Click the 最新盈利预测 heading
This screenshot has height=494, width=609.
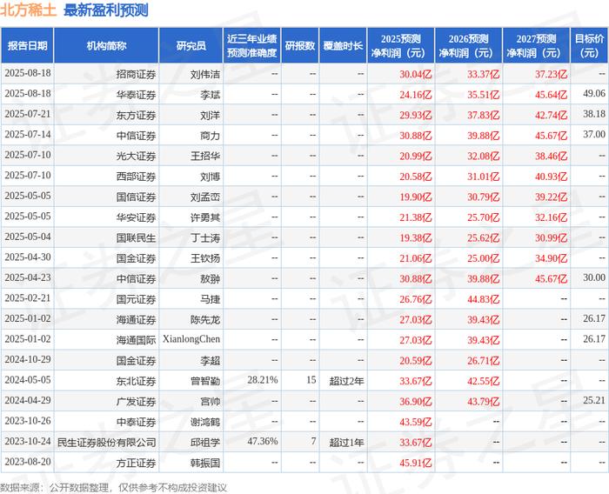tap(105, 10)
